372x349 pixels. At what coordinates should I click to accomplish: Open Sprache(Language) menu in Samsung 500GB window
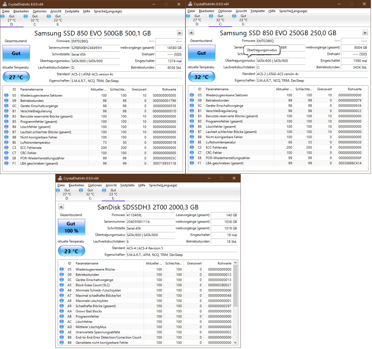tap(108, 11)
